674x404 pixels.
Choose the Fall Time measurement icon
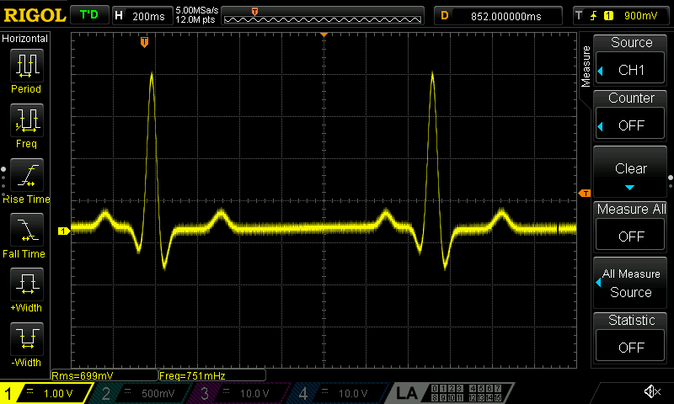pos(26,232)
